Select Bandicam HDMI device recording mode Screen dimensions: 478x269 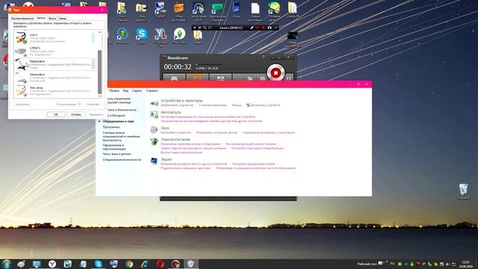point(220,78)
